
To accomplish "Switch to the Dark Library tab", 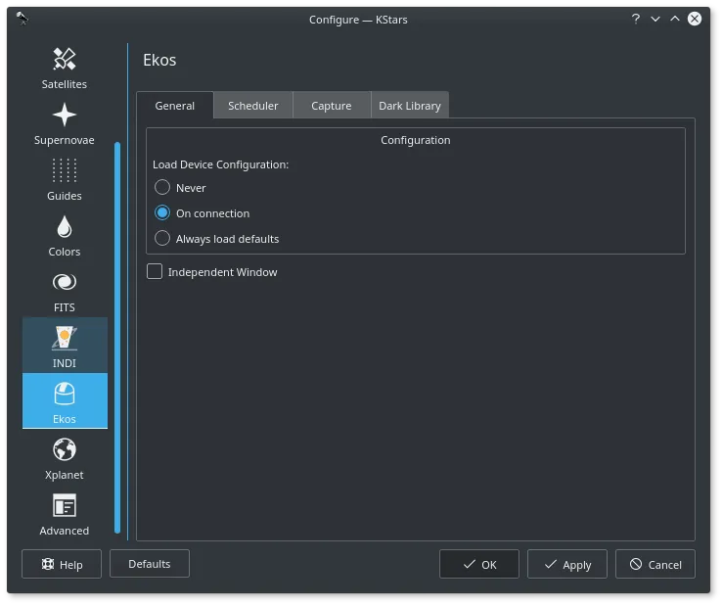I will pos(410,106).
